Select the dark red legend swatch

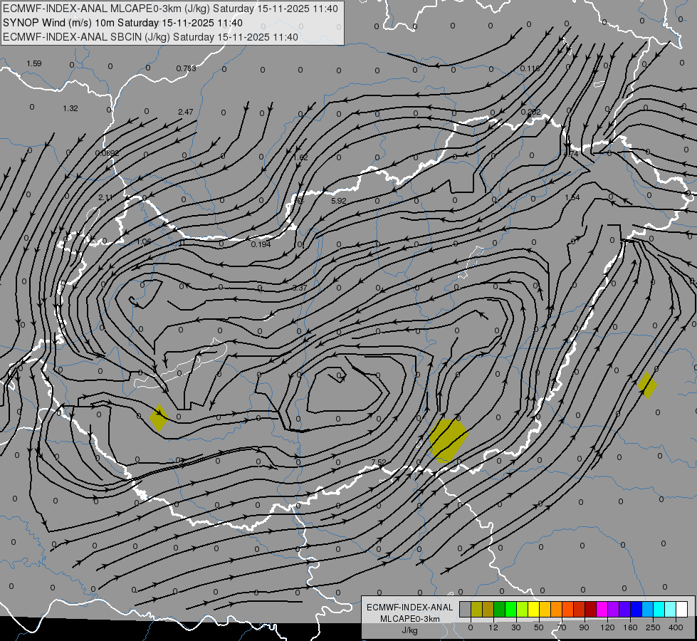(x=591, y=609)
